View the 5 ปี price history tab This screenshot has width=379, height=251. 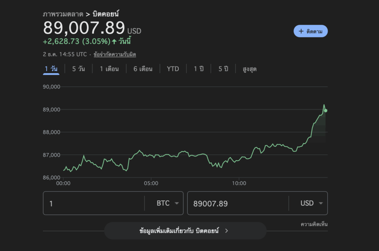[223, 69]
